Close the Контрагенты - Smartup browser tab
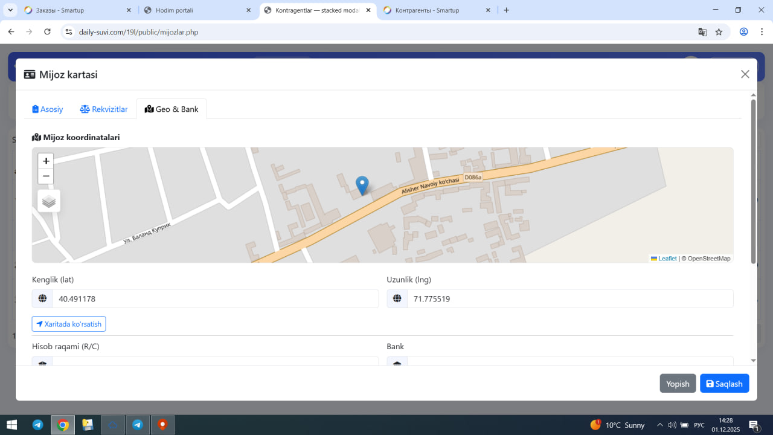 (487, 10)
